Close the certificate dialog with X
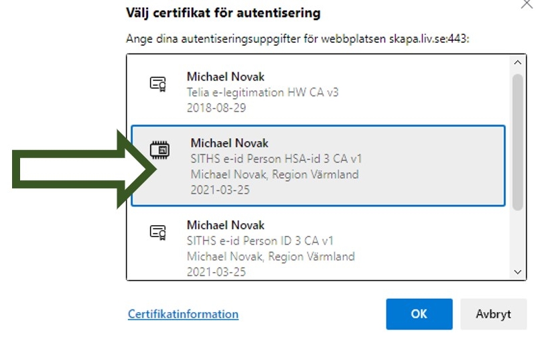 click(x=527, y=4)
